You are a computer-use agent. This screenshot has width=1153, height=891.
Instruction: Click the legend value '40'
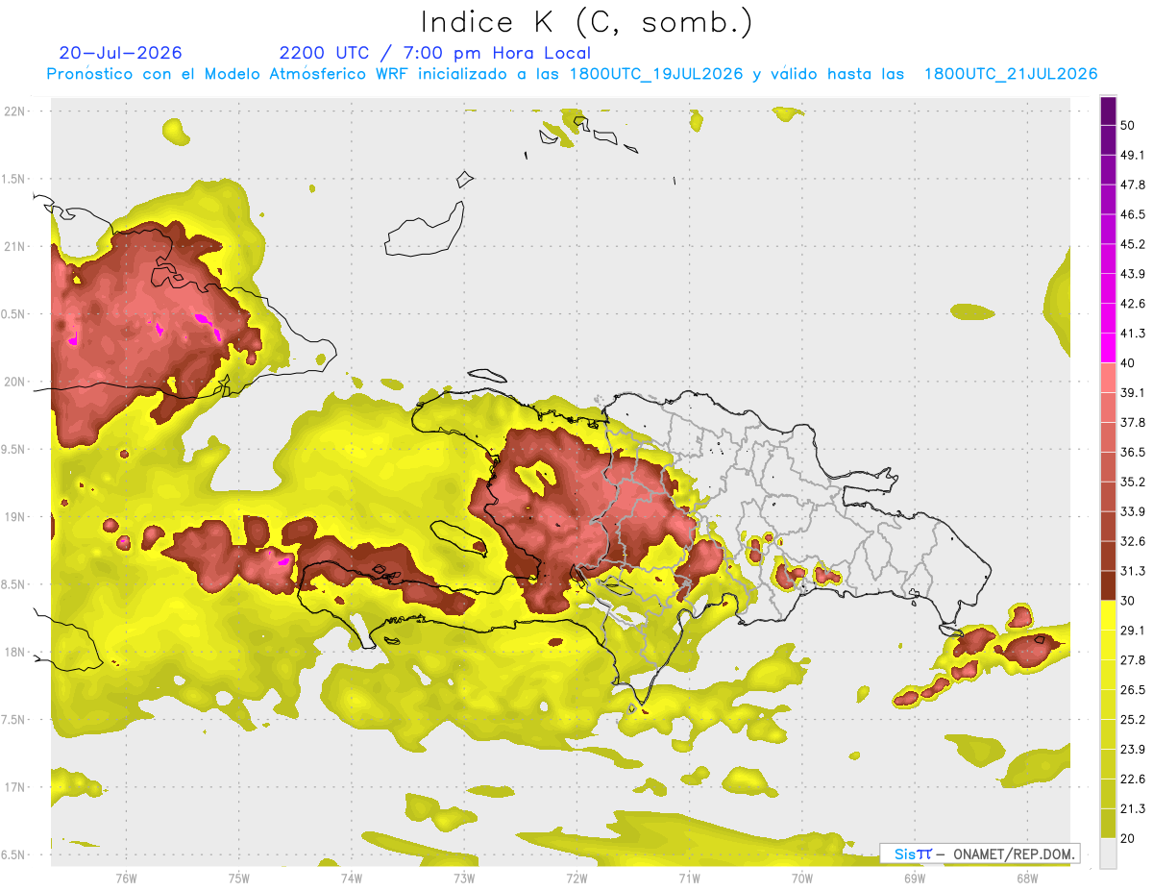pyautogui.click(x=1128, y=363)
